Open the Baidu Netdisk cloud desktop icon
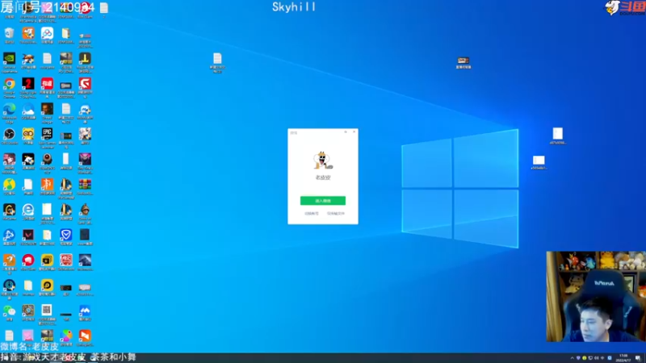 pos(47,34)
